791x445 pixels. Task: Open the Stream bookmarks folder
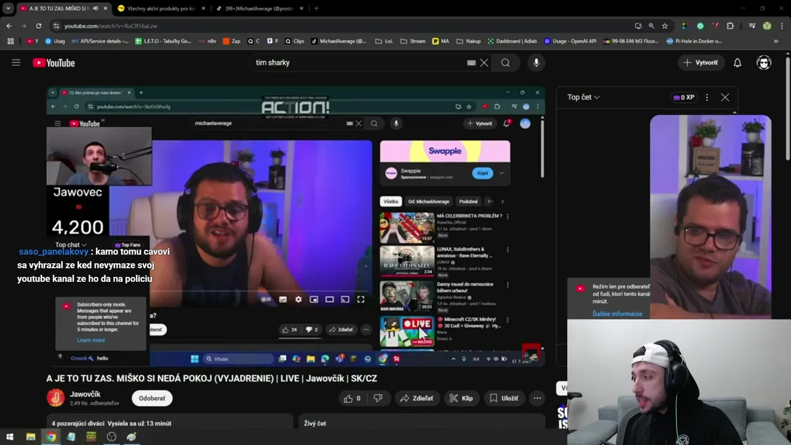point(413,41)
